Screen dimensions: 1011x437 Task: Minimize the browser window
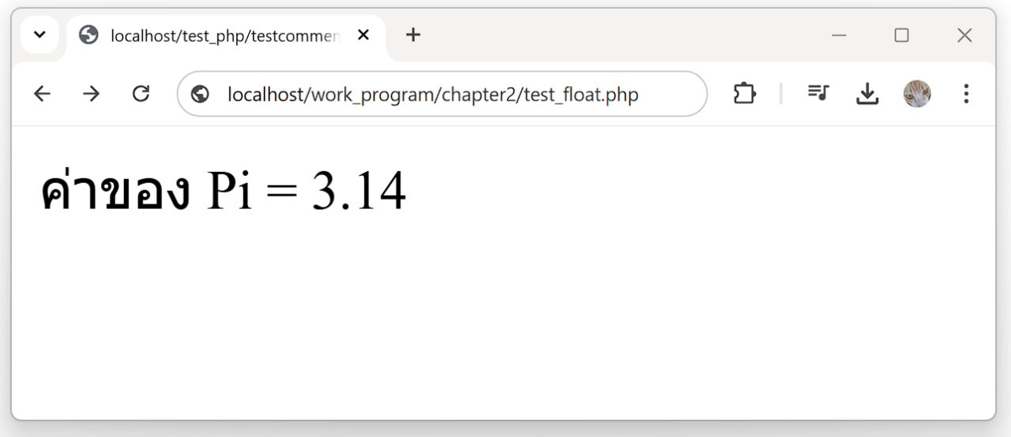[839, 35]
